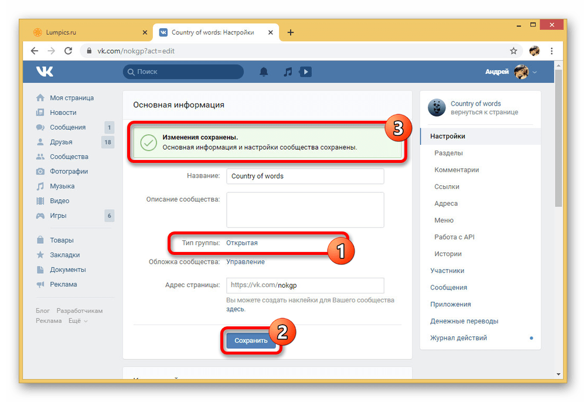
Task: Click the Андрей user avatar in header
Action: (521, 71)
